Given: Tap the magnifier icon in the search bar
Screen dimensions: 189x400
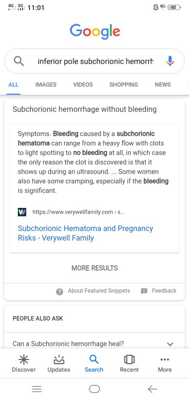Looking at the screenshot, I should click(19, 61).
